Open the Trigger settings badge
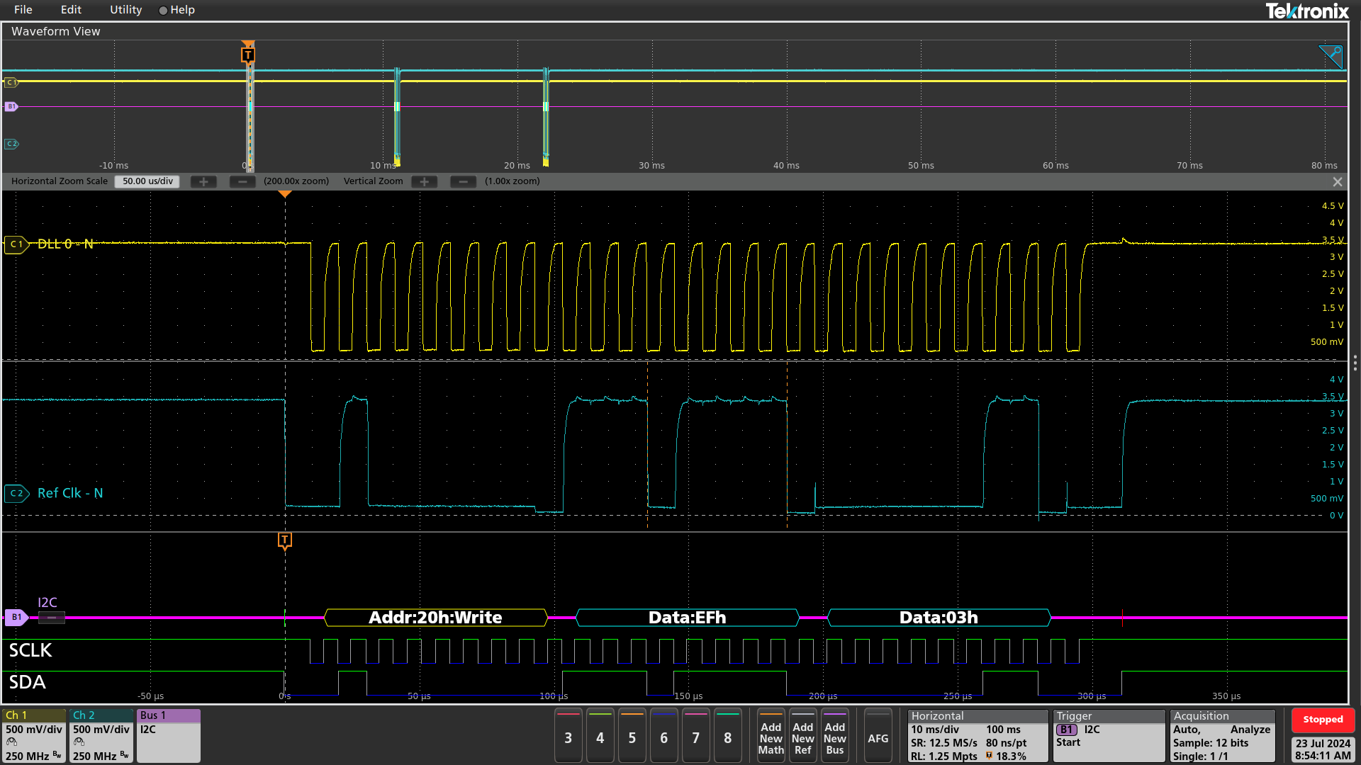1361x765 pixels. [x=1109, y=736]
